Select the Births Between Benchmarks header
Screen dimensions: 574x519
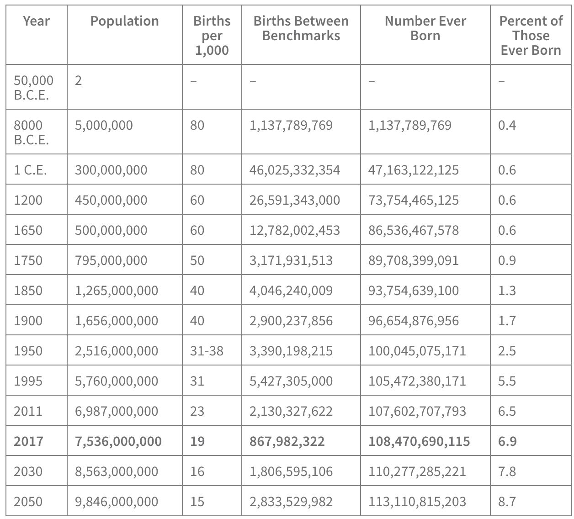pos(301,28)
